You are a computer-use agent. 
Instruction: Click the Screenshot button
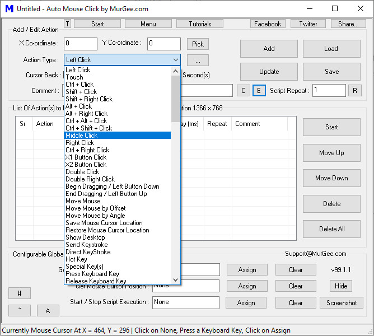(x=342, y=303)
